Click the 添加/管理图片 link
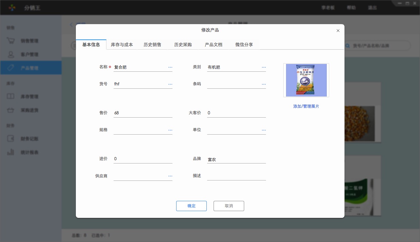This screenshot has height=242, width=420. pyautogui.click(x=306, y=106)
